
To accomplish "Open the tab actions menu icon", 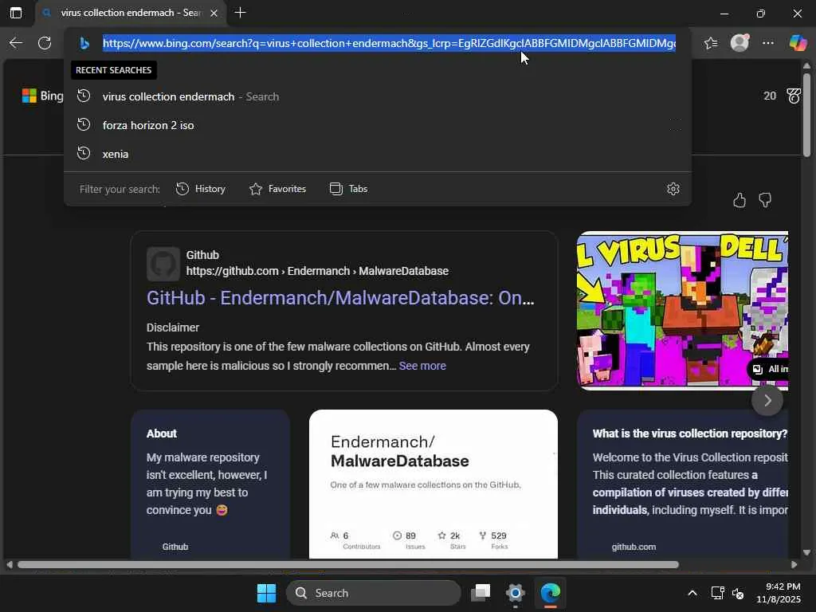I will pyautogui.click(x=16, y=13).
